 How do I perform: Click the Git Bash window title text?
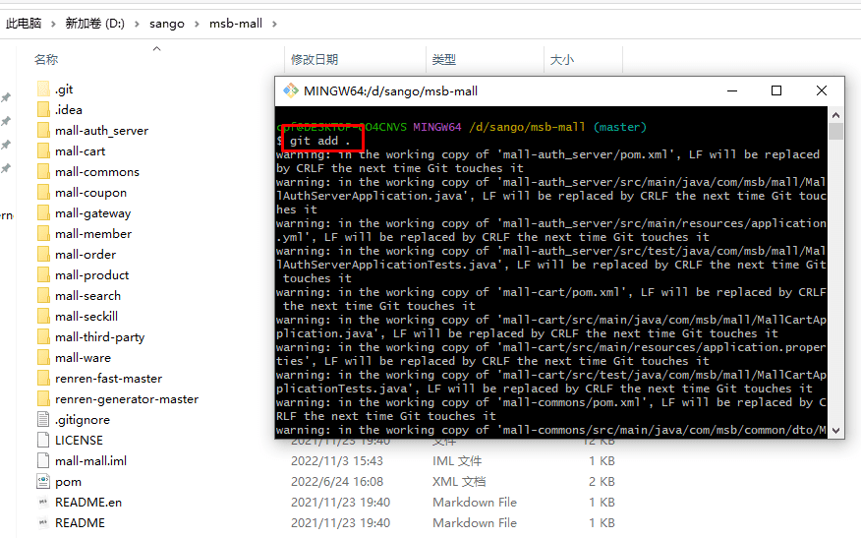coord(390,91)
